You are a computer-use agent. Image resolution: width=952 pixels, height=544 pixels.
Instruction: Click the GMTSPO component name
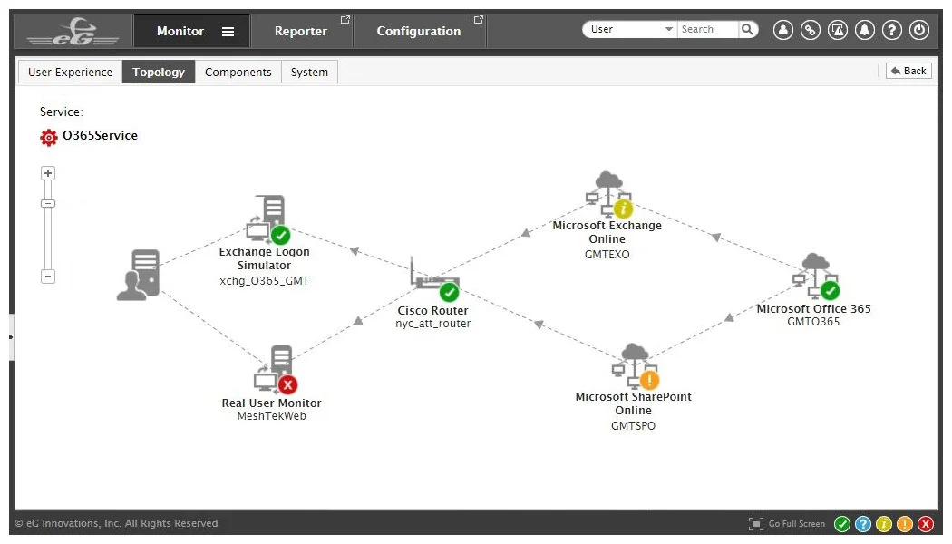tap(633, 426)
